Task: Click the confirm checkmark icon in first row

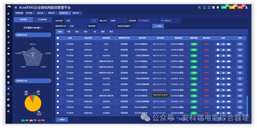Action: coord(218,44)
